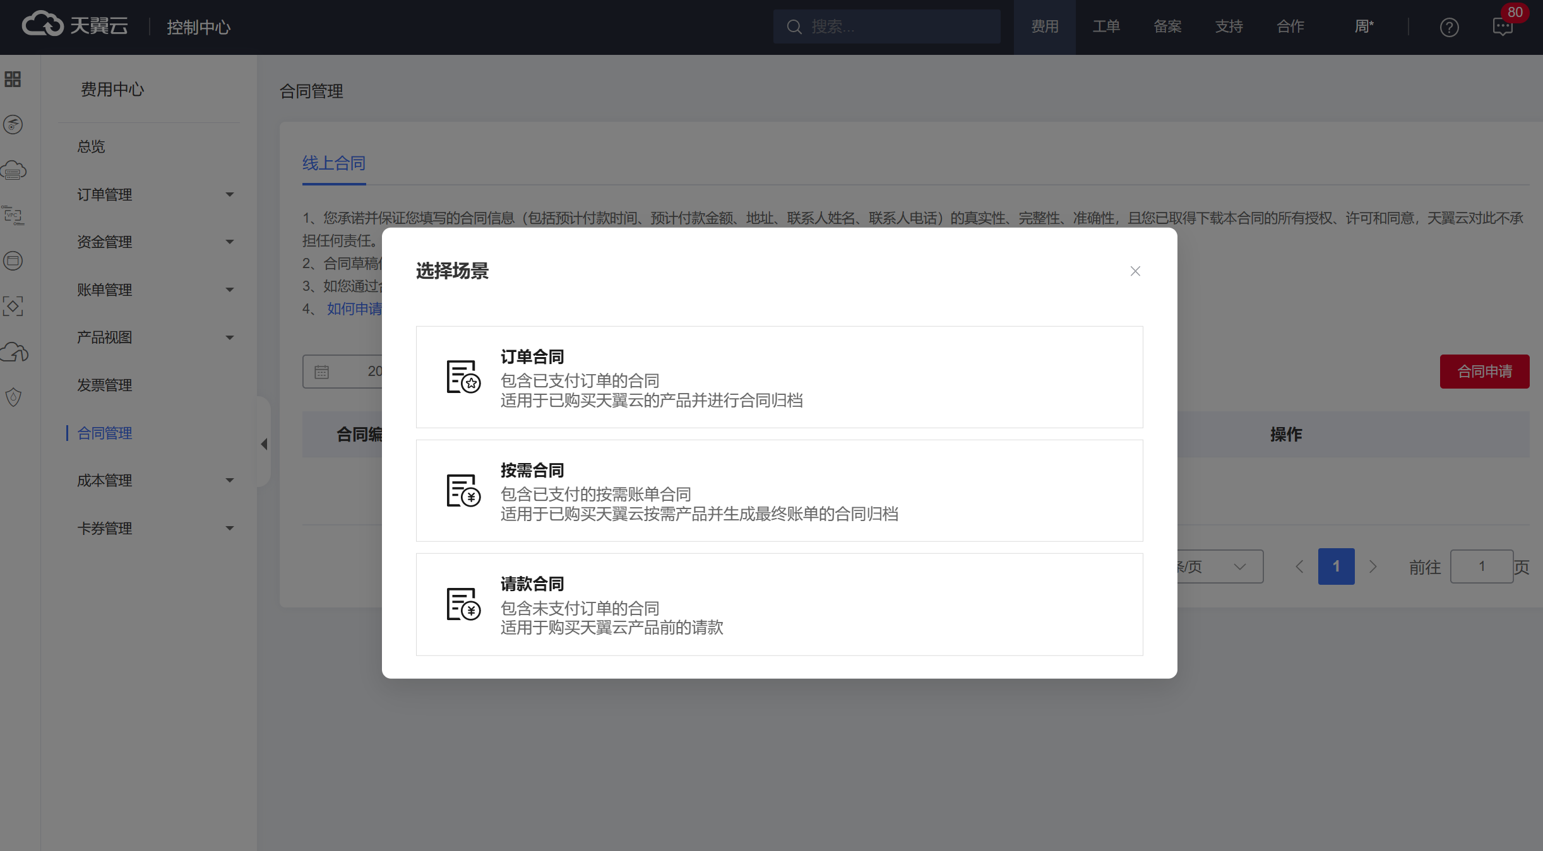
Task: Select the 线上合同 tab
Action: coord(333,163)
